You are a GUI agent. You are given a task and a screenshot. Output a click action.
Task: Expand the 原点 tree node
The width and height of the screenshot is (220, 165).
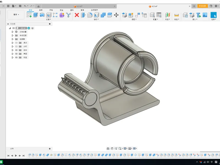(x=12, y=43)
